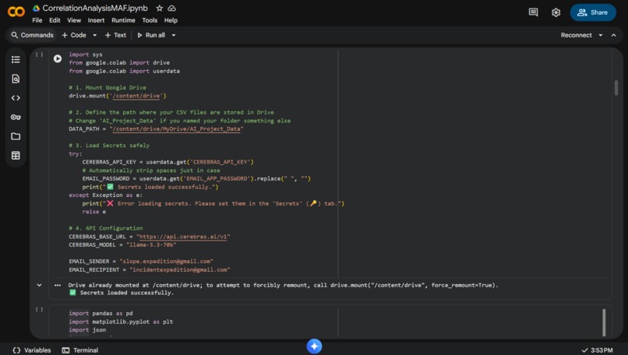
Task: Open the Find and replace sidebar icon
Action: pos(16,79)
